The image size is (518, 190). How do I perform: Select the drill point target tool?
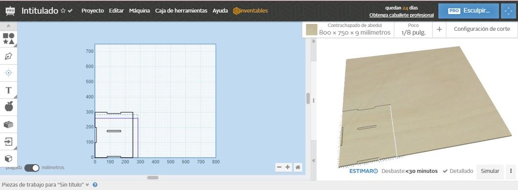9,73
